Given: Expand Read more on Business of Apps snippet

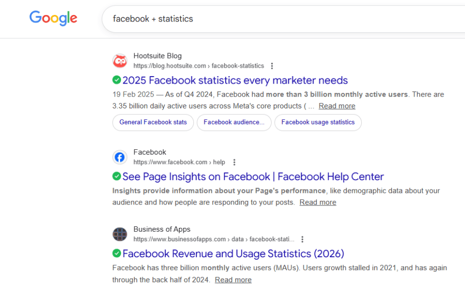Looking at the screenshot, I should (233, 280).
